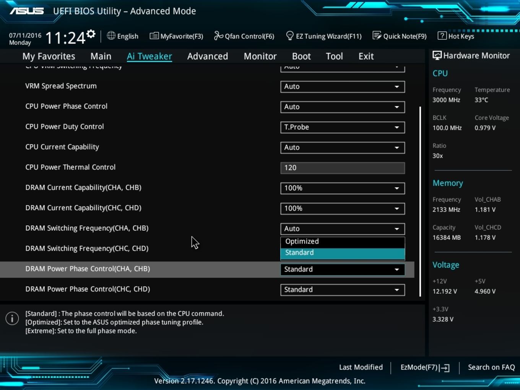
Task: Click the Voltage section heading
Action: point(446,265)
